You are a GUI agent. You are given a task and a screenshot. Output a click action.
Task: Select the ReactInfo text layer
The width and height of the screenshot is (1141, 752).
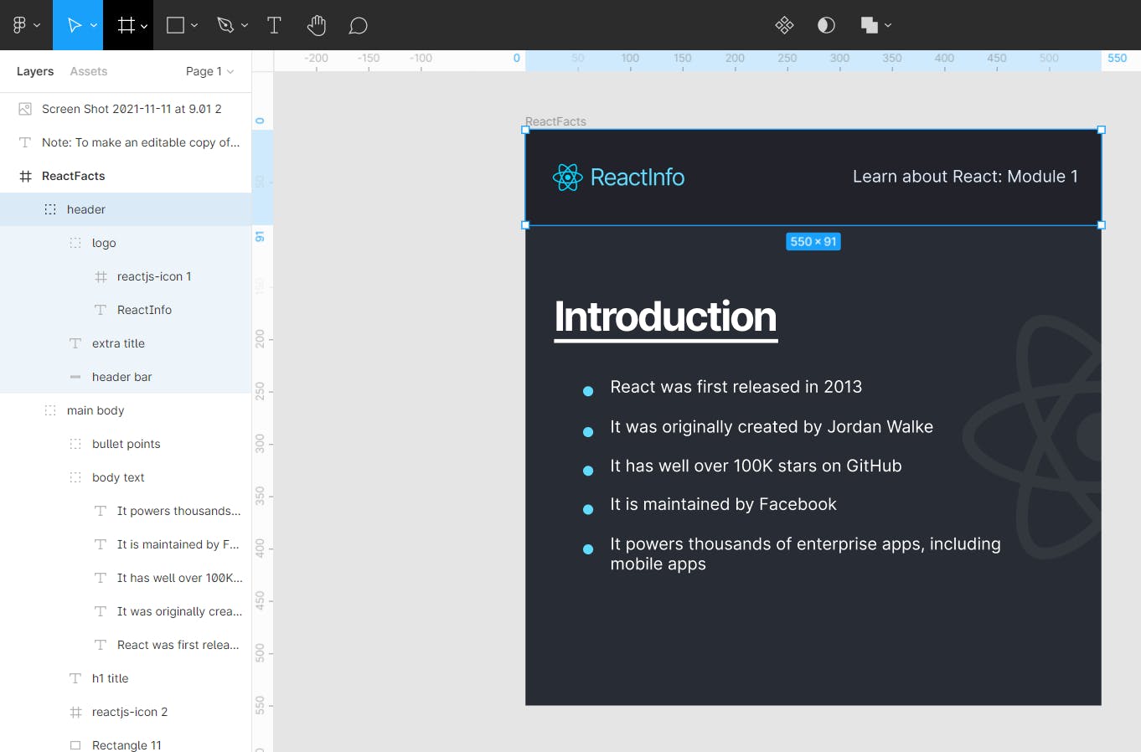[126, 310]
